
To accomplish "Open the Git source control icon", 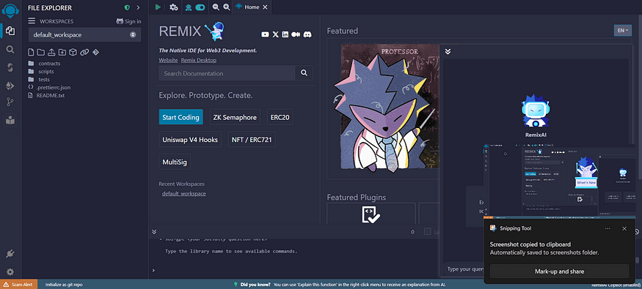I will (x=10, y=102).
